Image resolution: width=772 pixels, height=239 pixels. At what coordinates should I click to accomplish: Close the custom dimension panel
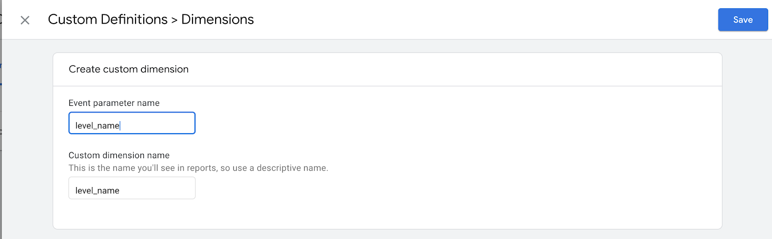[x=25, y=20]
